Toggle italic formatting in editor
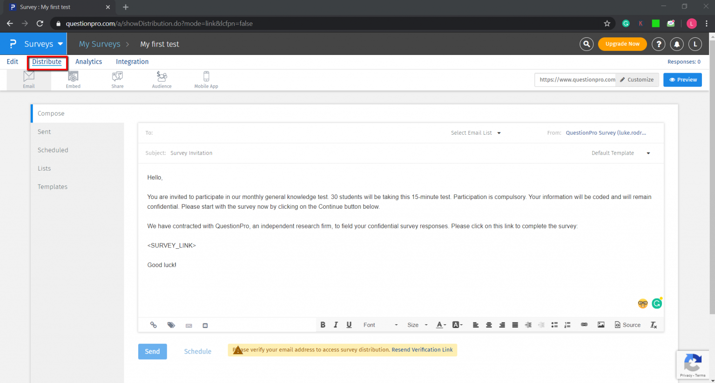715x383 pixels. click(x=336, y=325)
